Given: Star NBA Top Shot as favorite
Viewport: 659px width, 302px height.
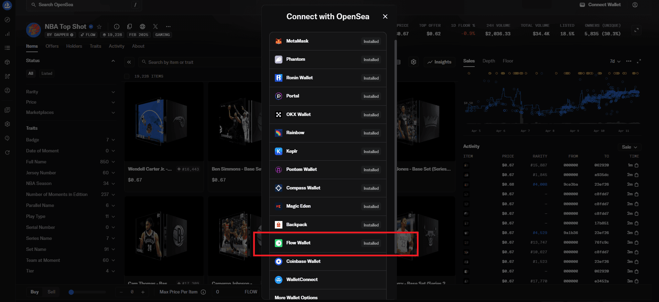Looking at the screenshot, I should [99, 27].
